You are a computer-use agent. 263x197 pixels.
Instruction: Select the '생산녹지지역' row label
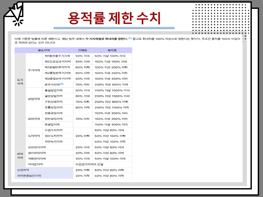click(x=54, y=136)
